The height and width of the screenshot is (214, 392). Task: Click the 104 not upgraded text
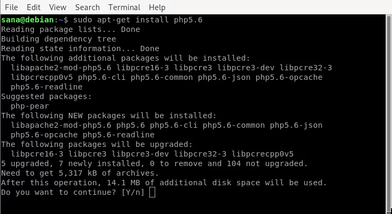[x=267, y=163]
